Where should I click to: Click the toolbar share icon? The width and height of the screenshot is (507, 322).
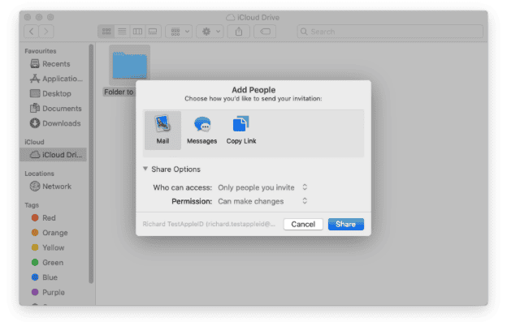[239, 32]
